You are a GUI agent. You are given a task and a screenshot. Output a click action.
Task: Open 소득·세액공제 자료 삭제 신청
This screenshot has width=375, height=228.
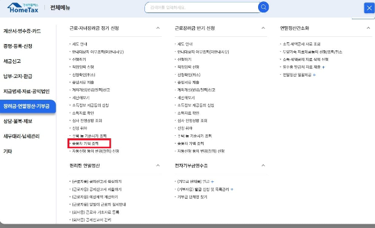[306, 59]
